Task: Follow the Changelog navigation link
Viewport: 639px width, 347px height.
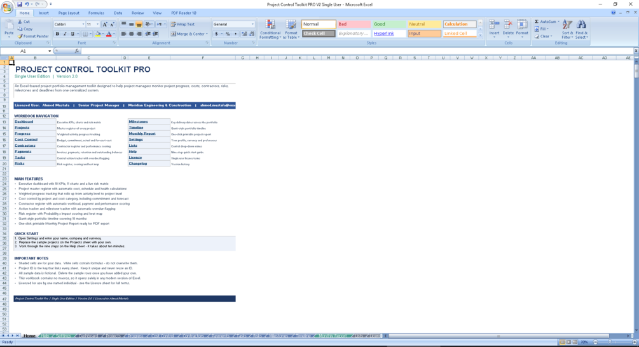Action: pos(138,163)
